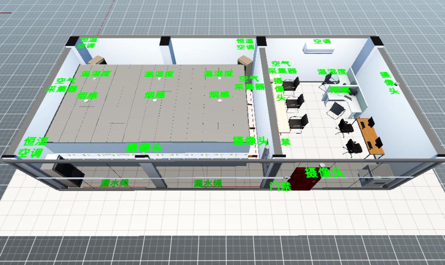
Task: Click the vertical 摄像头 label on the office's outer wall
Action: (x=389, y=83)
